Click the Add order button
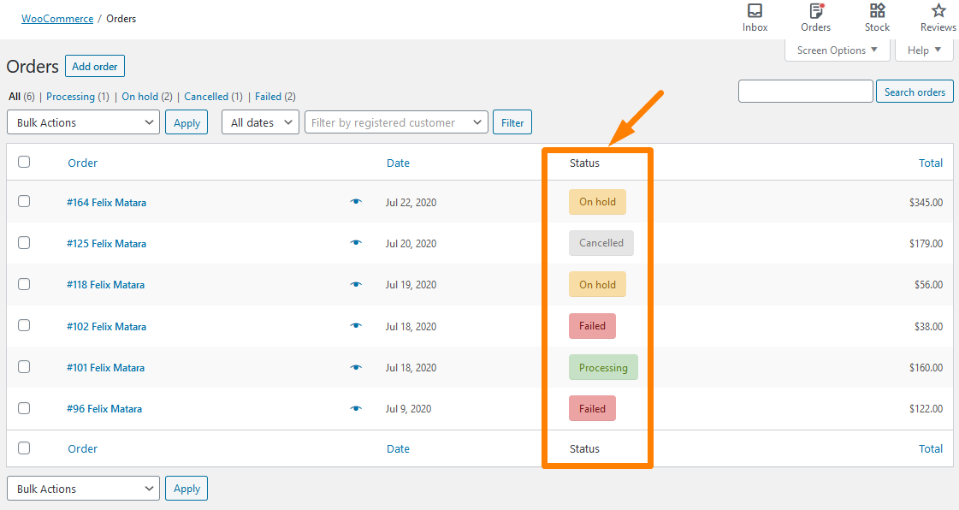Viewport: 959px width, 510px height. [x=95, y=66]
